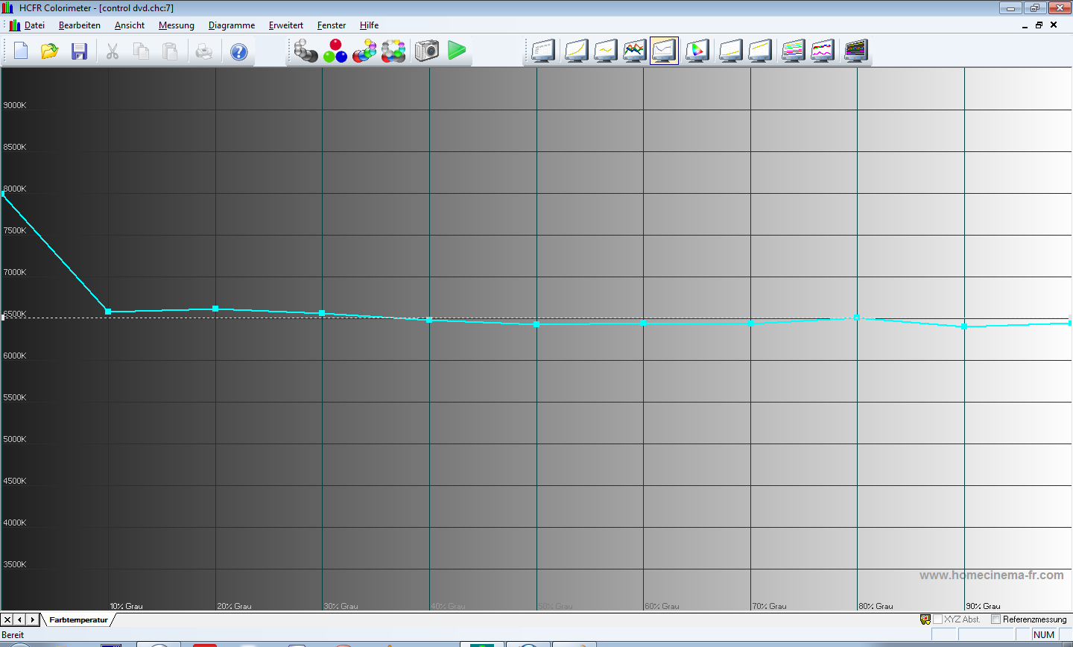Open the Erweitert menu
Image resolution: width=1073 pixels, height=647 pixels.
point(286,25)
